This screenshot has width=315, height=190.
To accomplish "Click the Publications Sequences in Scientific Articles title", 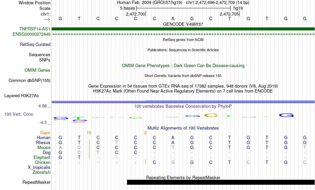I will click(183, 50).
